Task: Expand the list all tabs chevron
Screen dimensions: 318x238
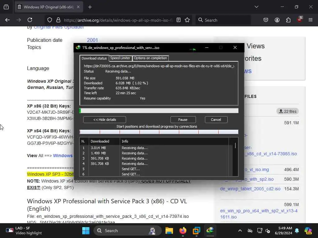Action: pos(256,7)
